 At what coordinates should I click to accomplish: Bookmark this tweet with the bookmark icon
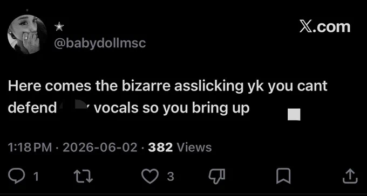pos(283,177)
